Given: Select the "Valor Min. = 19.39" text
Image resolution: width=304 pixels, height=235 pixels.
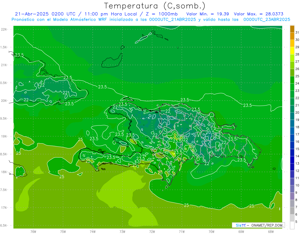Looking at the screenshot, I should [208, 14].
